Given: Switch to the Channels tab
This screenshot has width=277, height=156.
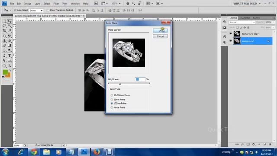Looking at the screenshot, I should tap(245, 18).
